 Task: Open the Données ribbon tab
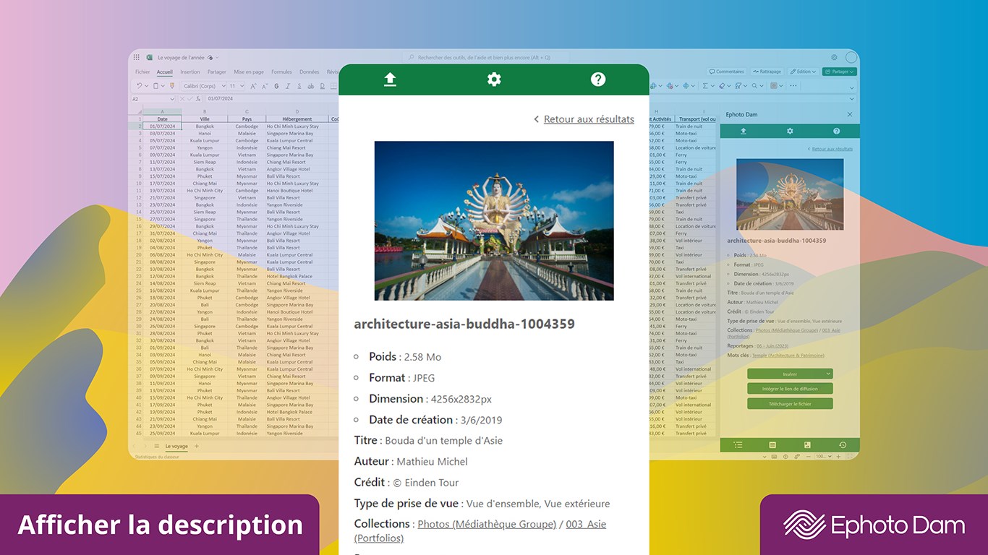click(x=309, y=72)
